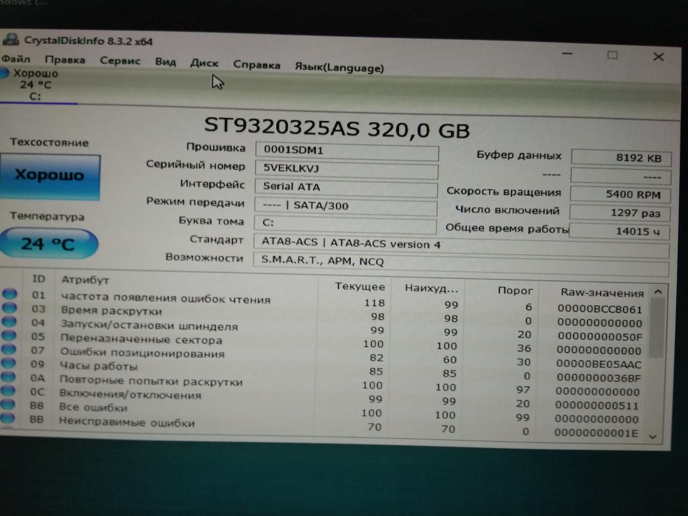The image size is (688, 516).
Task: Open the Правка menu
Action: pyautogui.click(x=65, y=60)
